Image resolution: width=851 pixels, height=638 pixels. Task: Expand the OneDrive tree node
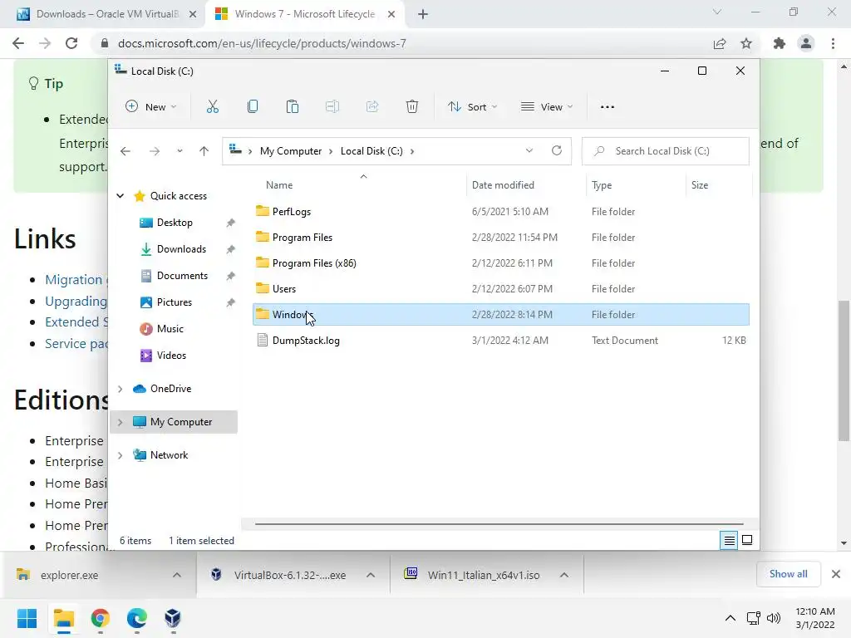(x=120, y=389)
